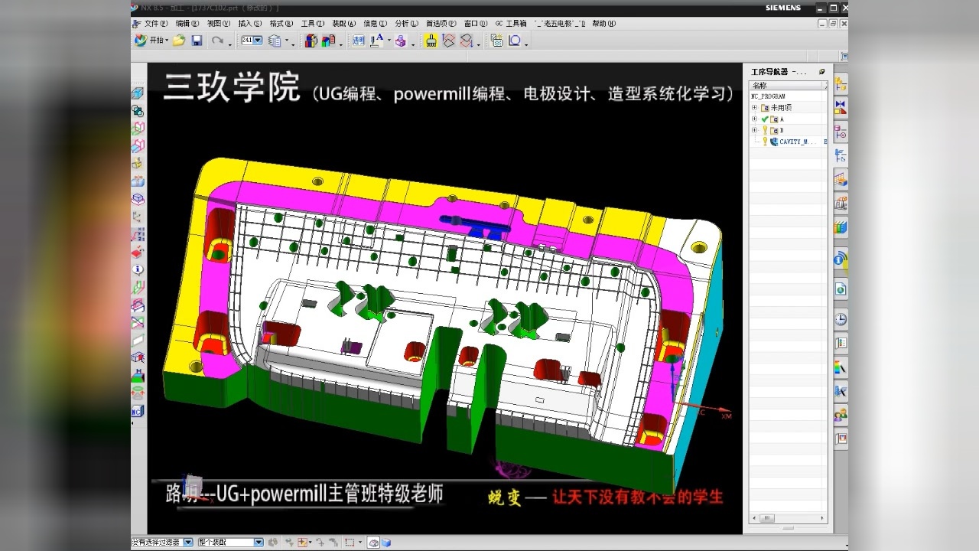Open the 编辑 menu
The height and width of the screenshot is (551, 979).
tap(187, 24)
